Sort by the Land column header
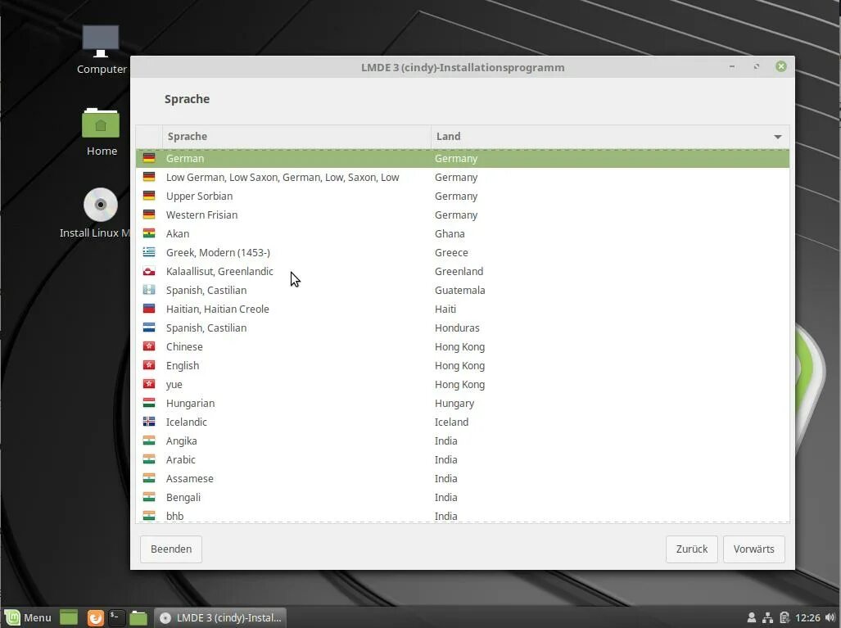This screenshot has width=841, height=628. [610, 136]
